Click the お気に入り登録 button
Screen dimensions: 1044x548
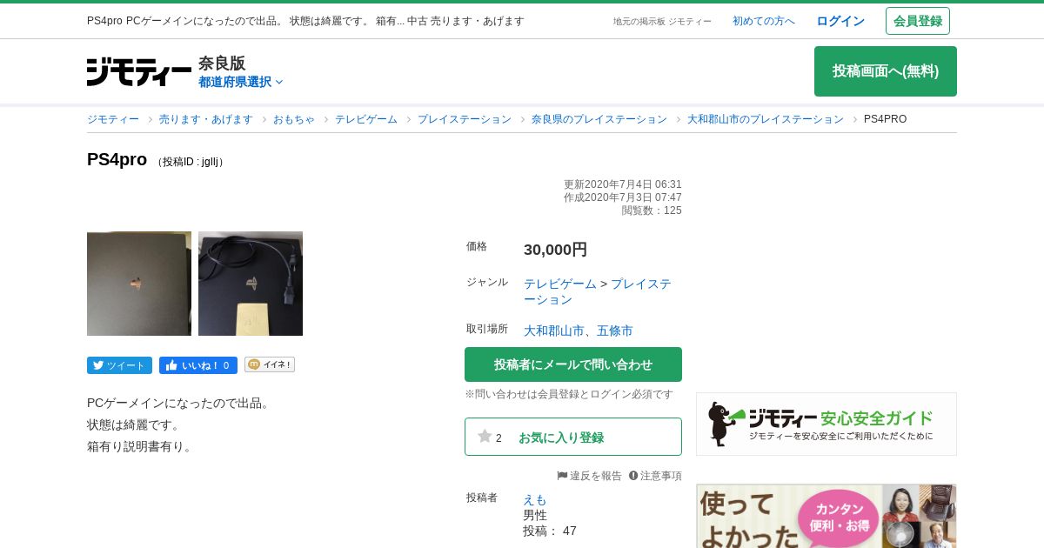573,437
